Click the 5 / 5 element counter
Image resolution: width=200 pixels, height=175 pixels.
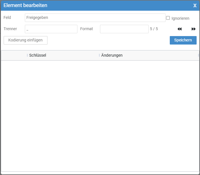tap(154, 29)
